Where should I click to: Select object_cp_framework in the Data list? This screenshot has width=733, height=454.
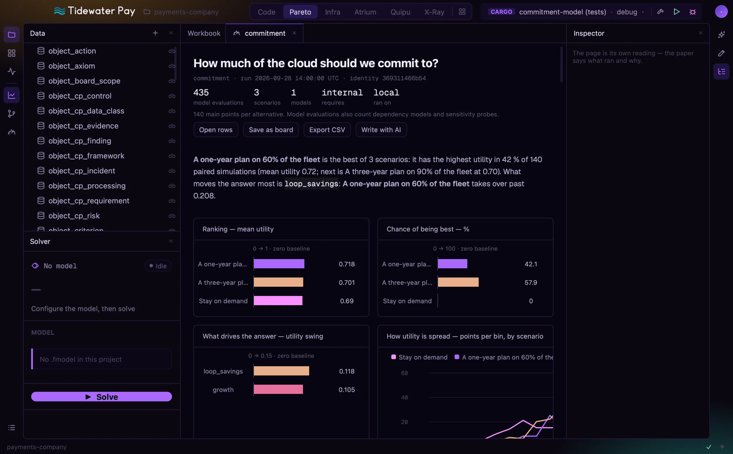[102, 156]
